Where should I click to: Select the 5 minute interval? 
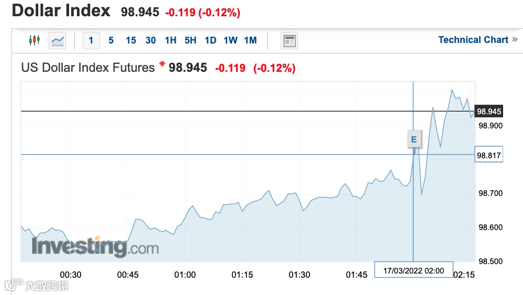click(111, 40)
